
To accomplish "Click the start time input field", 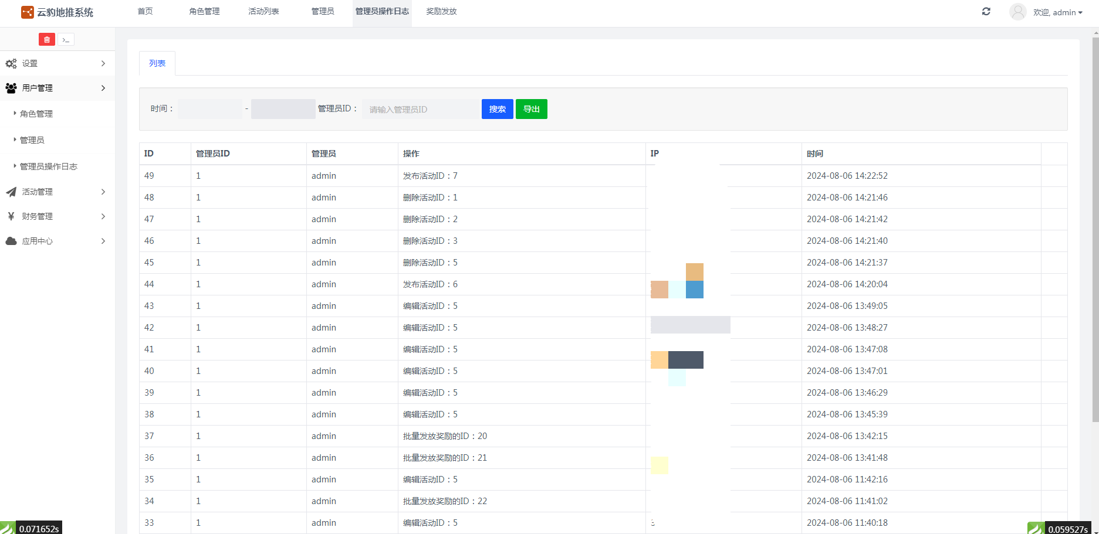I will [x=210, y=109].
